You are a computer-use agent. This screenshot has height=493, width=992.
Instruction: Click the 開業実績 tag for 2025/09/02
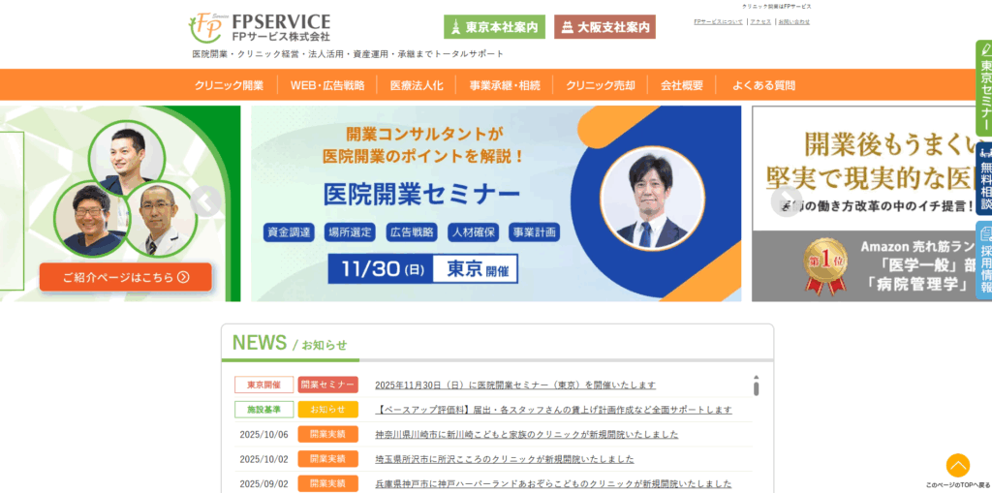[327, 483]
